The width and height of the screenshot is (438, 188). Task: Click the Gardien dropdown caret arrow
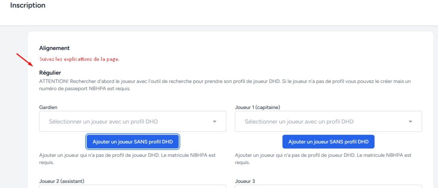[x=215, y=122]
